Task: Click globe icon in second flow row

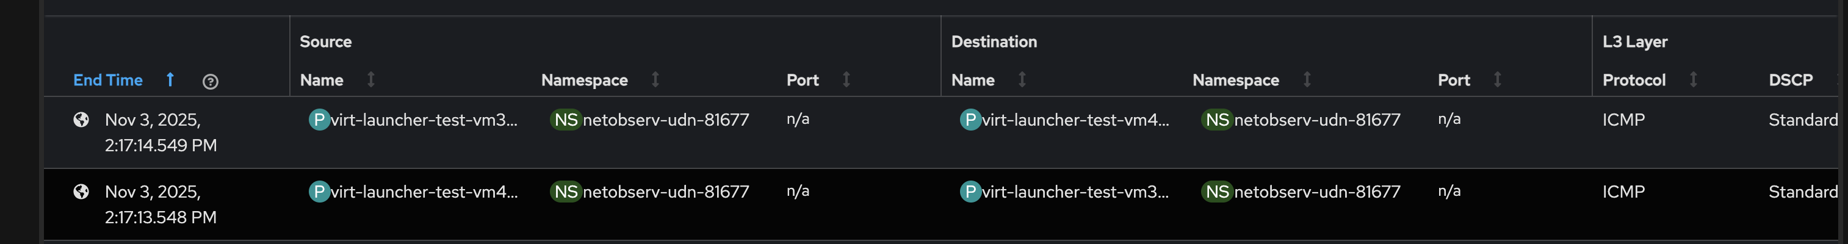Action: pyautogui.click(x=81, y=192)
